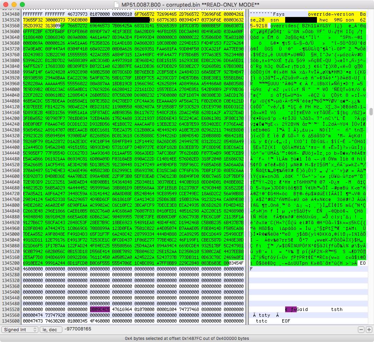The height and width of the screenshot is (342, 374).
Task: Click 'override-version' in the ASCII pane
Action: click(331, 14)
